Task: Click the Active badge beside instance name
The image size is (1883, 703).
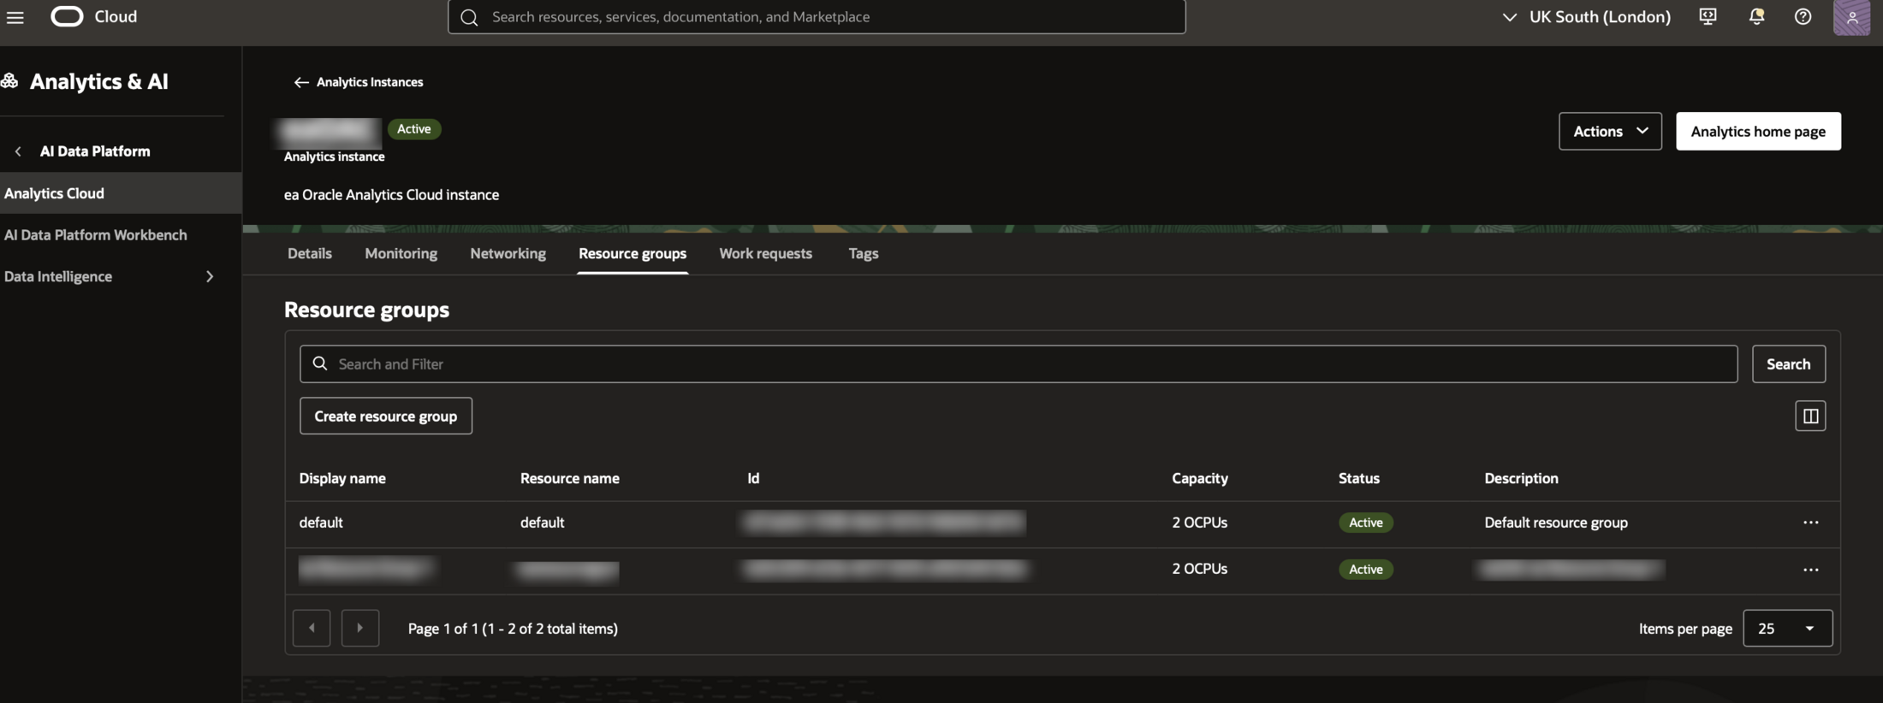Action: point(414,129)
